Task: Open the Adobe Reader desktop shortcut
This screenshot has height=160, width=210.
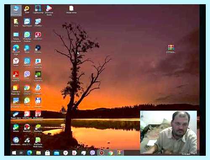Action: pyautogui.click(x=16, y=76)
